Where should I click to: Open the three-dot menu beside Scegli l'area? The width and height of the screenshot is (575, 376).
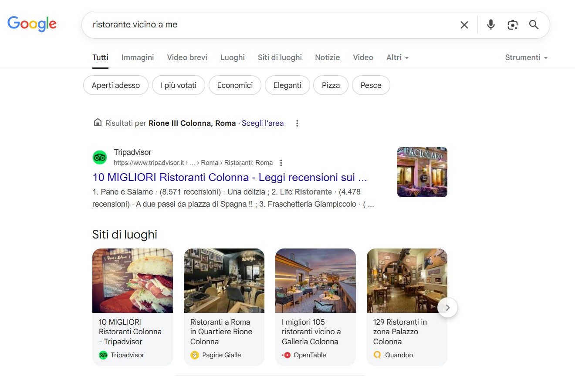coord(297,123)
